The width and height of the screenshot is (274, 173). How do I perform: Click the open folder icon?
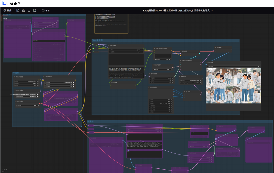[x=23, y=10]
